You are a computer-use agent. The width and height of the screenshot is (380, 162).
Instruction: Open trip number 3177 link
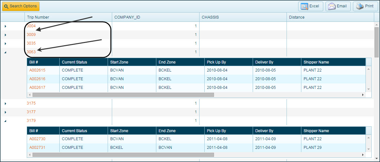[31, 112]
